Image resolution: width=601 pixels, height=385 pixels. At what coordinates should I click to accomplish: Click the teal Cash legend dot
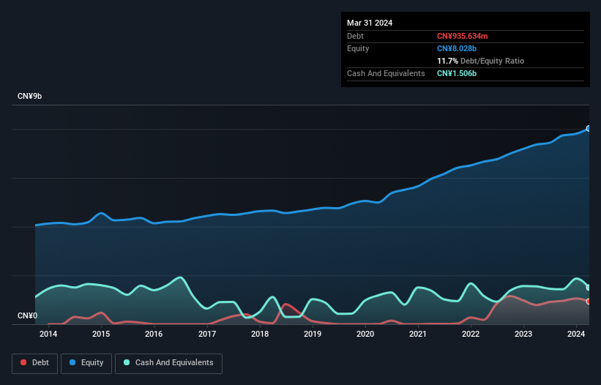coord(127,362)
